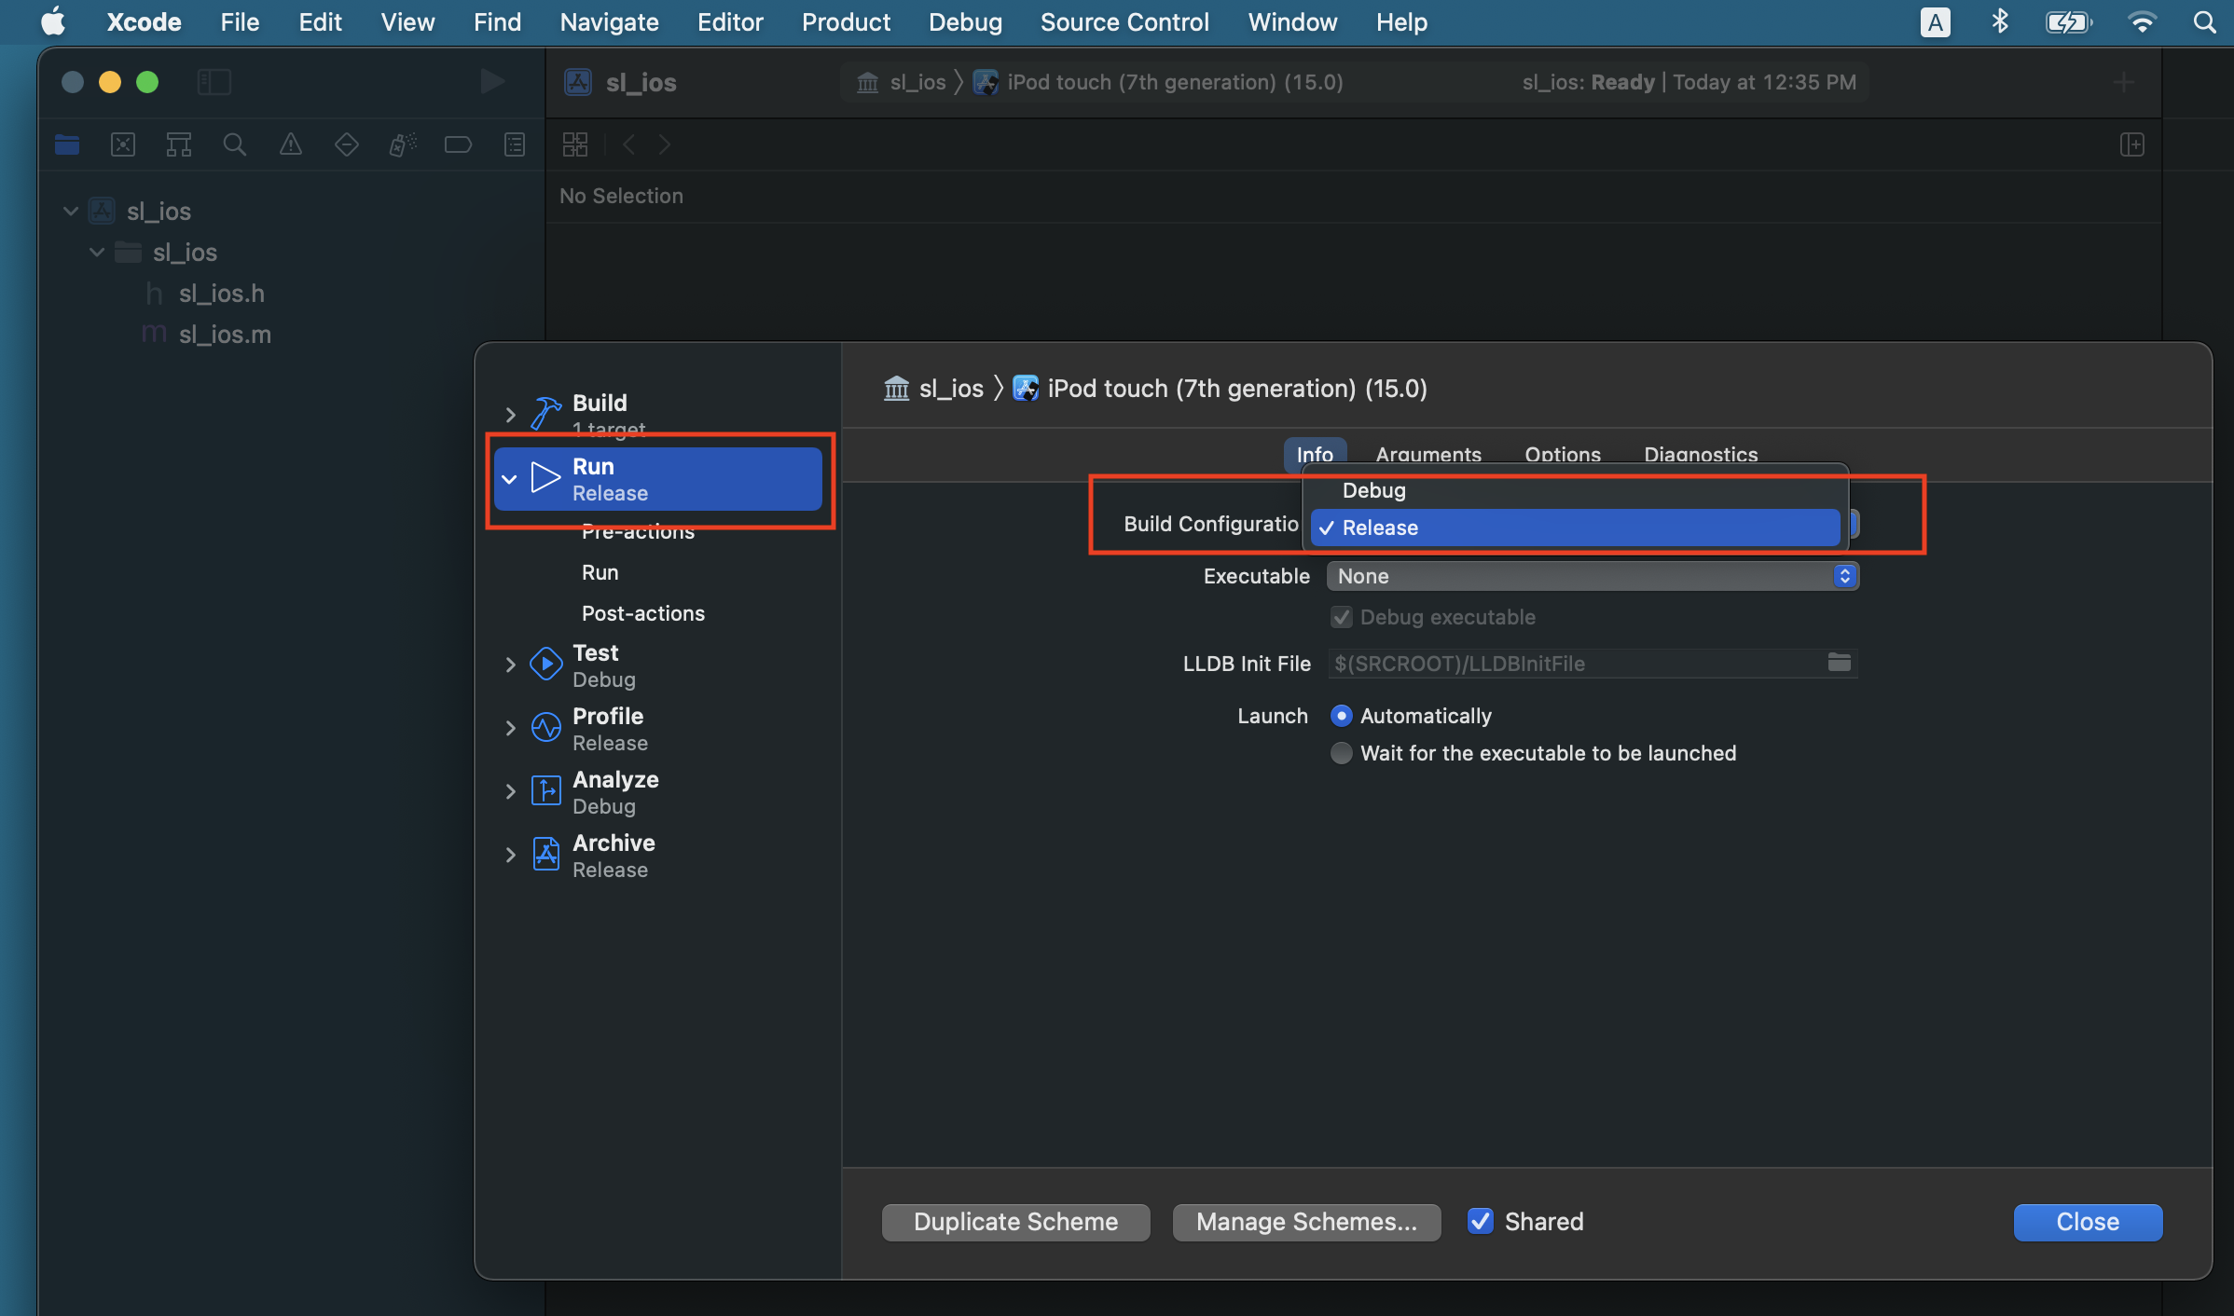Click the folder icon beside LLDB Init File

click(1839, 663)
